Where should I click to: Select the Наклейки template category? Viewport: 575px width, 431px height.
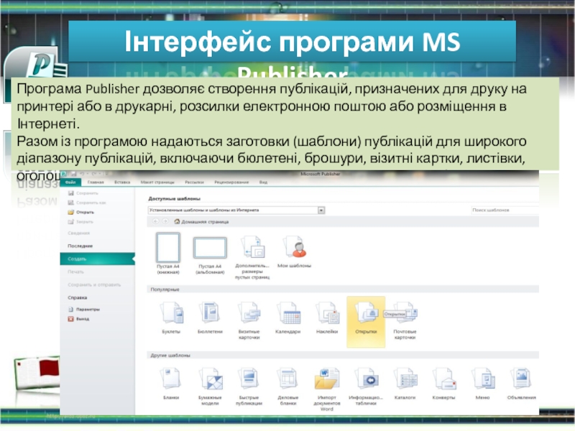coord(327,318)
